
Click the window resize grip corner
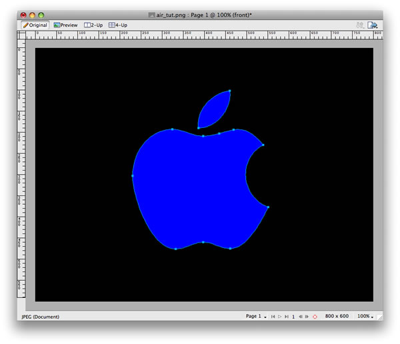point(380,317)
